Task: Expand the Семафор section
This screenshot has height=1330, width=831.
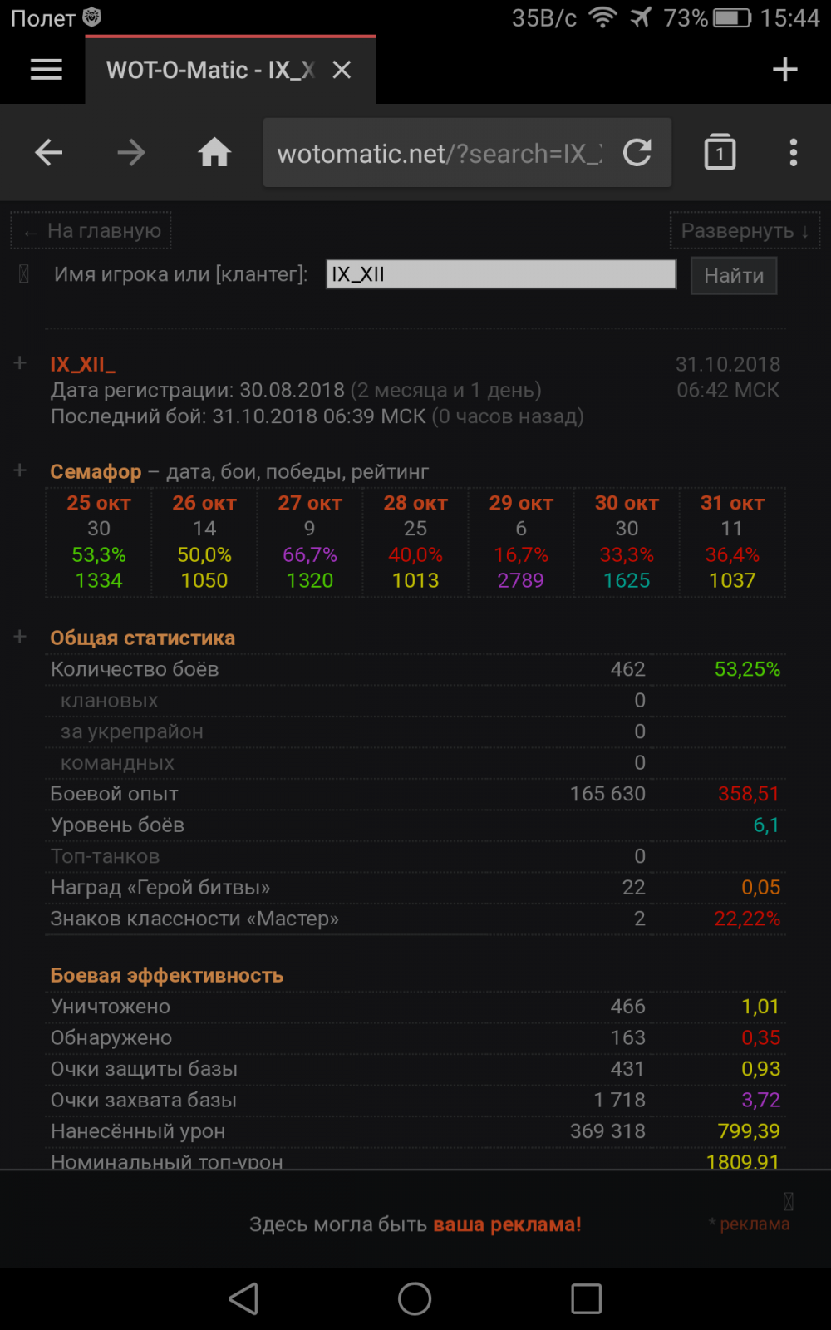Action: 20,470
